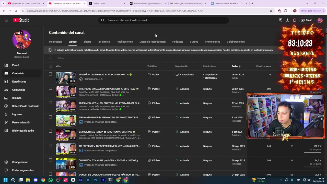Click the likes bar for ME ENFRENTÉ a TOPAZ
The image size is (327, 184).
click(x=313, y=153)
